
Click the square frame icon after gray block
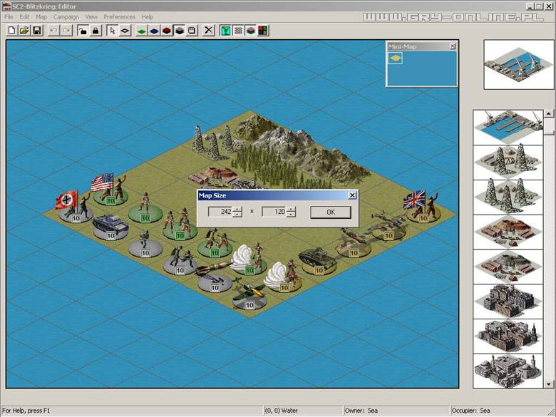pos(192,31)
